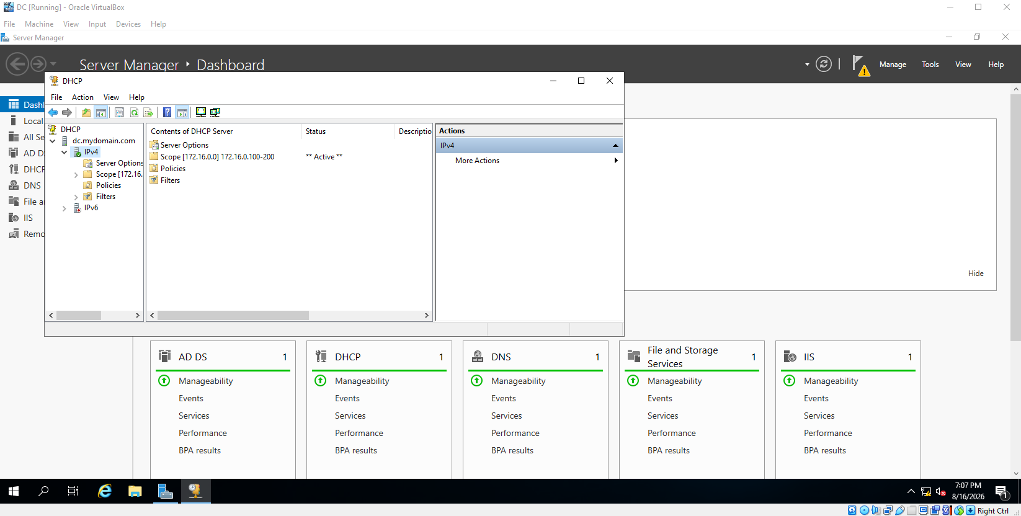This screenshot has height=516, width=1021.
Task: Select Filters row in contents list
Action: click(165, 180)
